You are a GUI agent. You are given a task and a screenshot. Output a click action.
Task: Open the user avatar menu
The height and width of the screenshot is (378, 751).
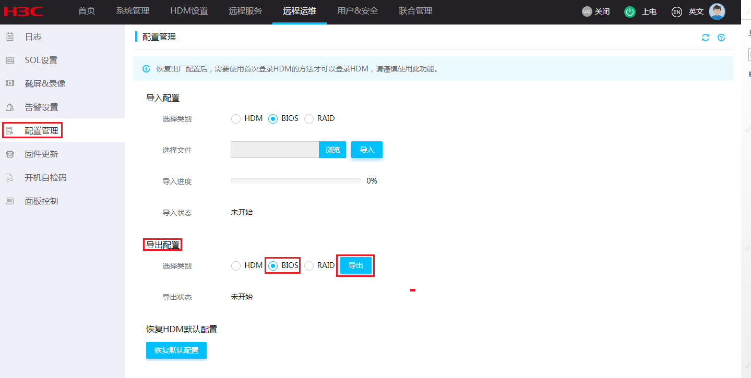(x=717, y=11)
